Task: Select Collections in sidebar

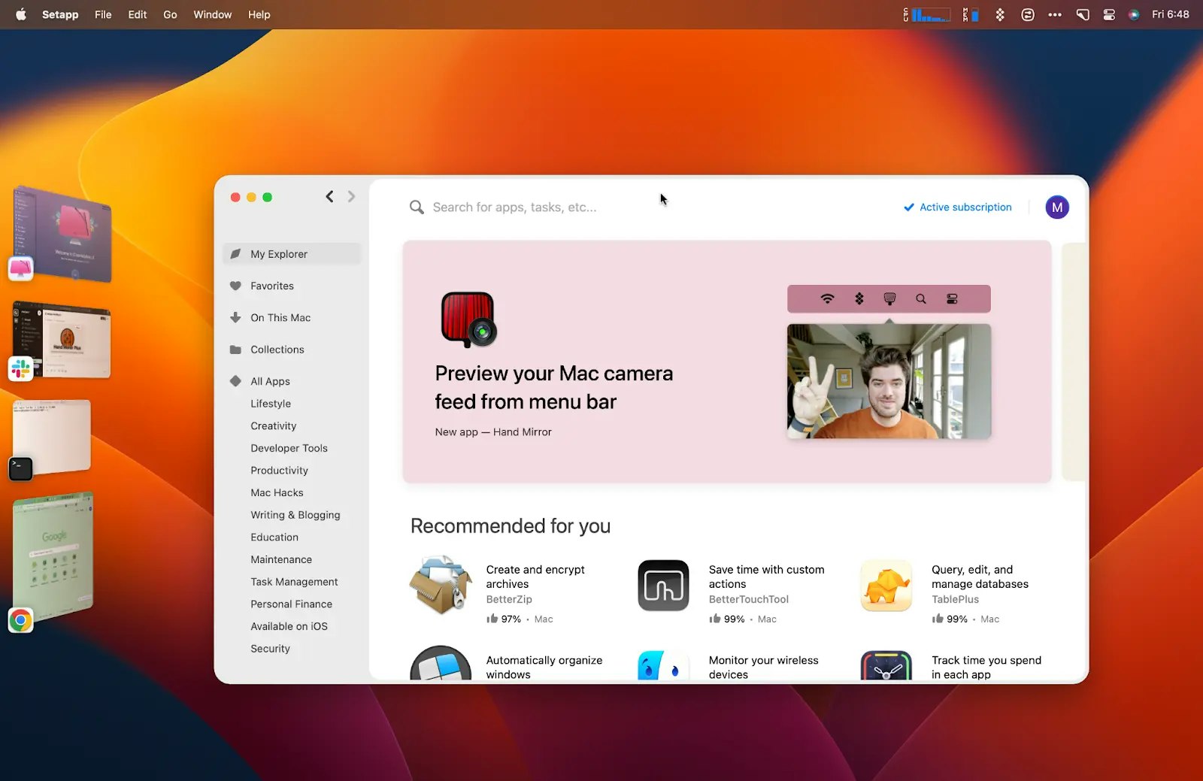Action: click(x=292, y=350)
